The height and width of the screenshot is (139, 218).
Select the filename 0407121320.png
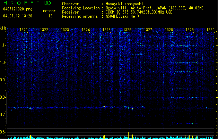[18, 9]
